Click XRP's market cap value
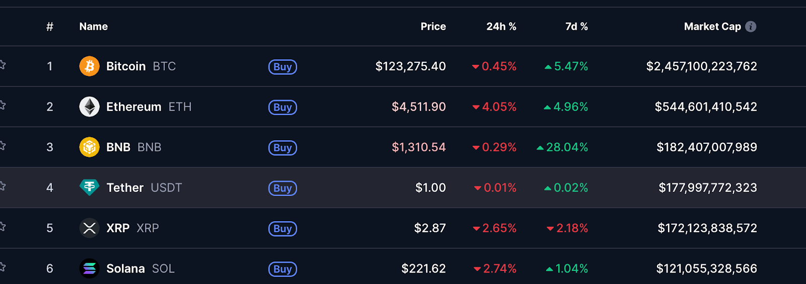 707,228
